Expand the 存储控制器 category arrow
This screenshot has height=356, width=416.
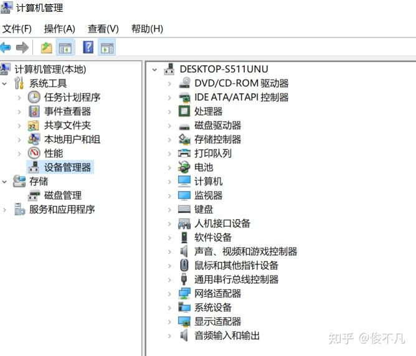pyautogui.click(x=169, y=139)
